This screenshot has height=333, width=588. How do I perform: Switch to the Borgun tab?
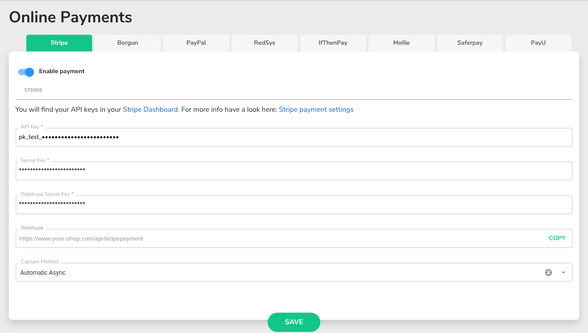pos(128,43)
